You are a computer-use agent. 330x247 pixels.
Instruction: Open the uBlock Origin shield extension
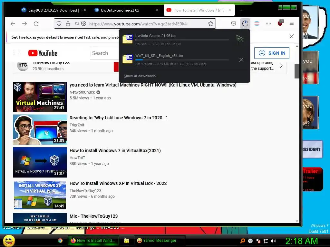[280, 23]
